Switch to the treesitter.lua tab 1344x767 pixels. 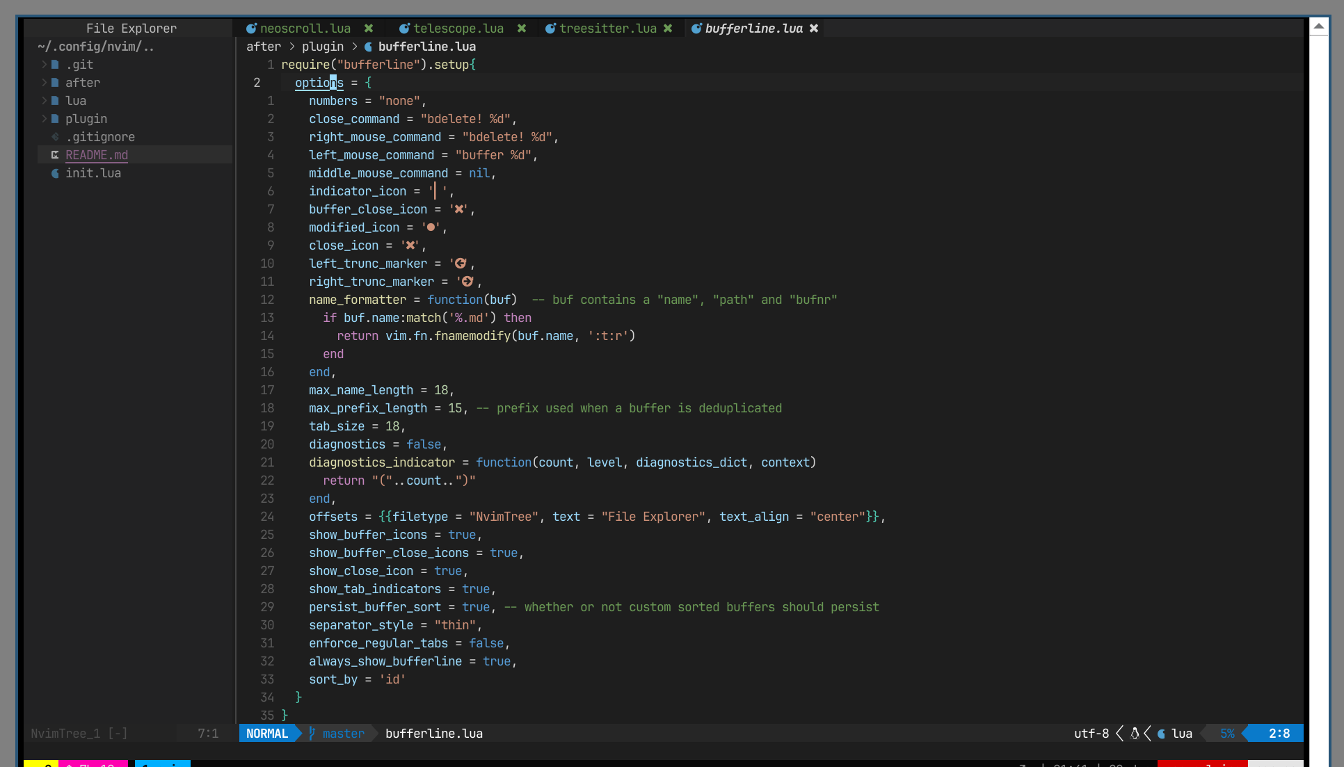(x=608, y=29)
